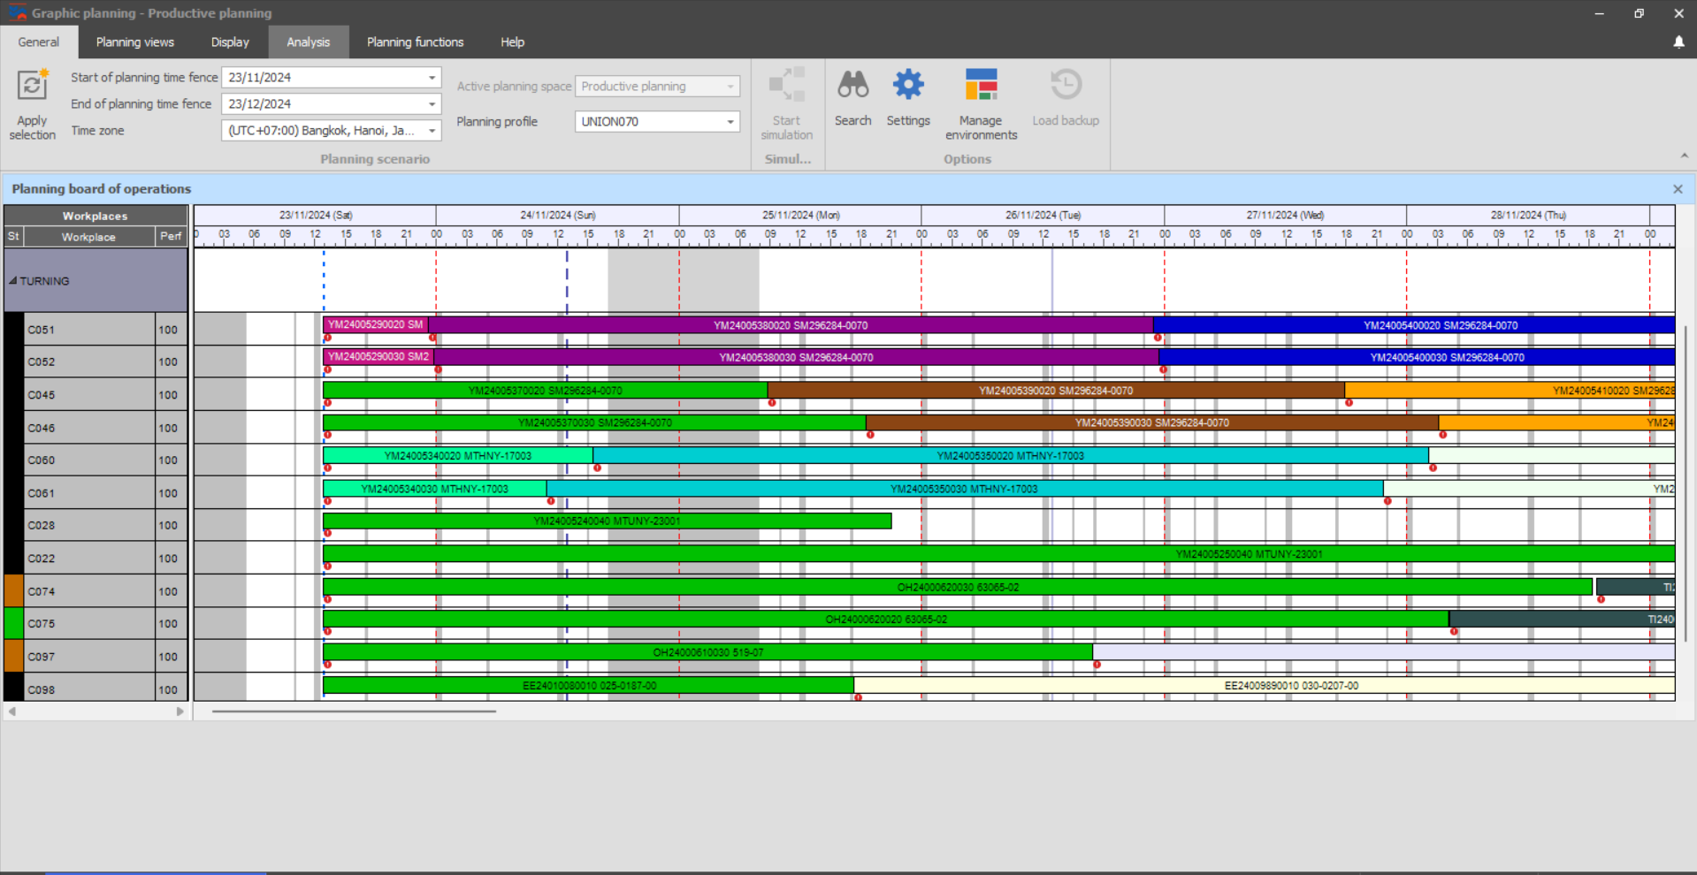Click the Start simulation icon

click(786, 86)
